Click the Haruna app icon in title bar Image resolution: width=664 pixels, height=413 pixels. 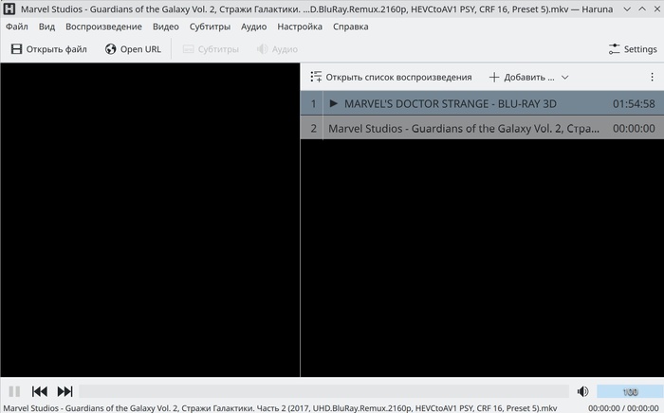coord(9,9)
